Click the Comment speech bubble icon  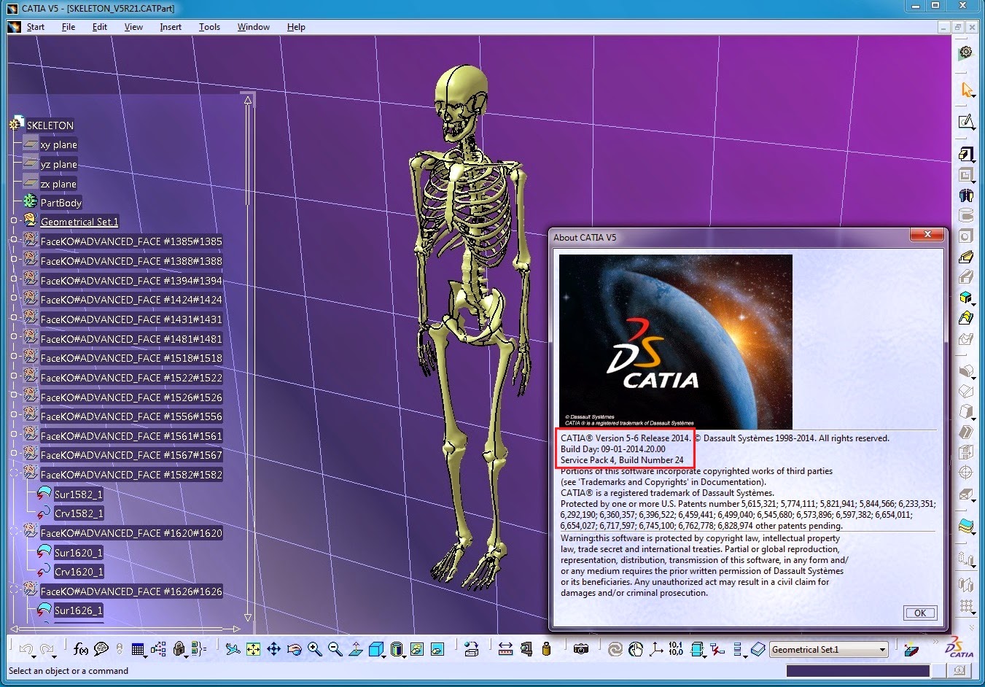[101, 648]
